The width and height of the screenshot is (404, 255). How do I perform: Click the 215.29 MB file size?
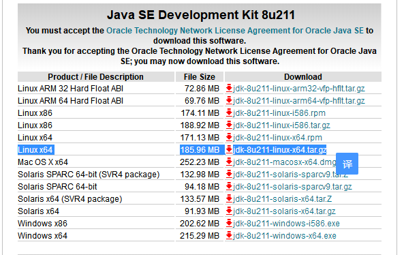tap(200, 236)
